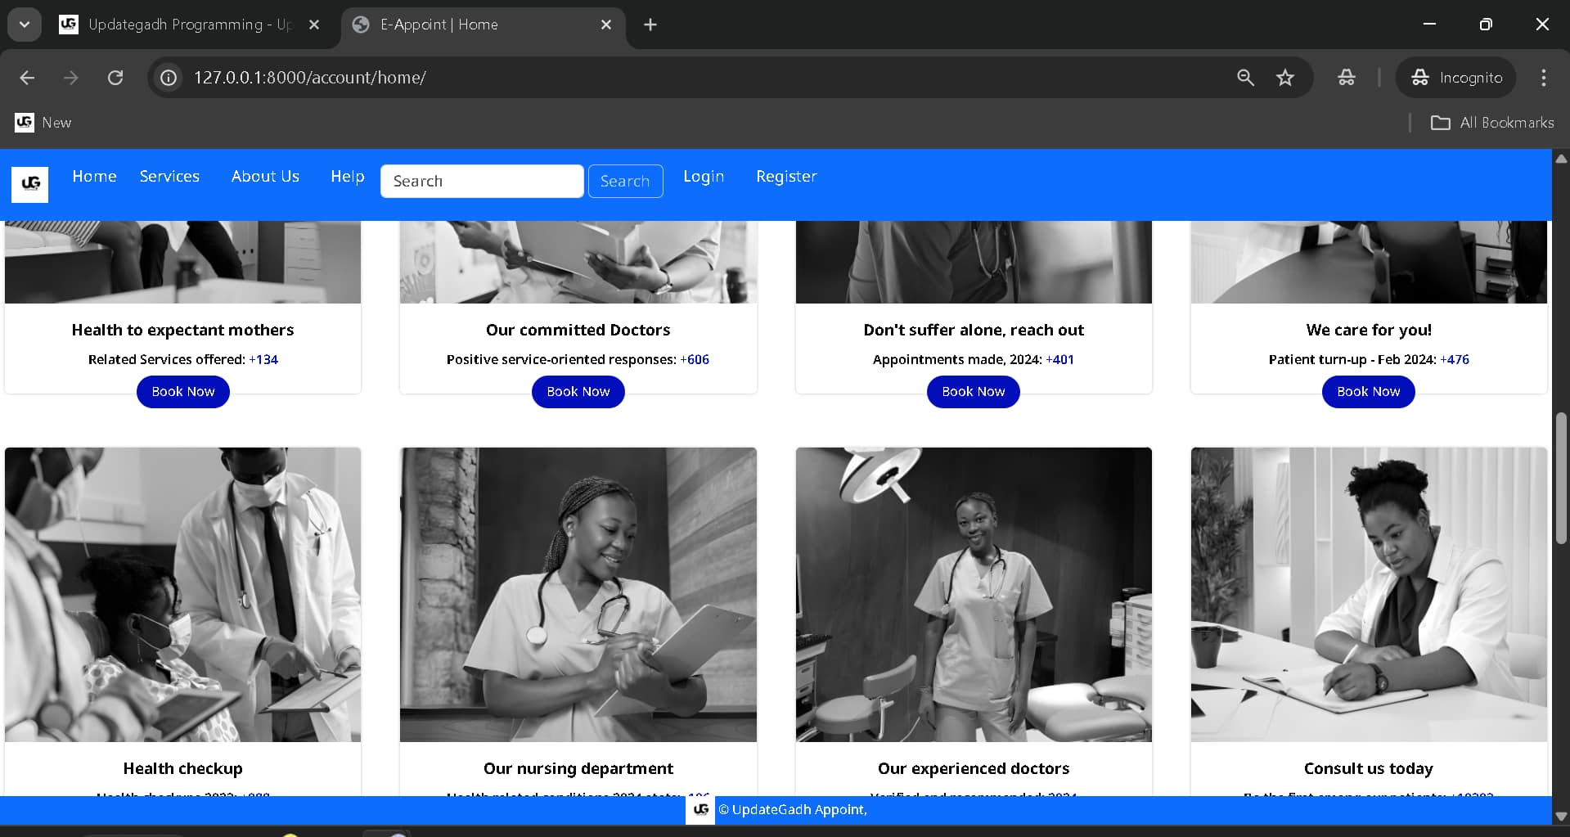1570x837 pixels.
Task: Click the page info icon in address bar
Action: tap(168, 78)
